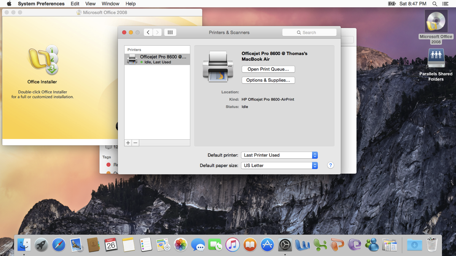Click the Office Installer icon
Image resolution: width=456 pixels, height=256 pixels.
click(x=43, y=60)
